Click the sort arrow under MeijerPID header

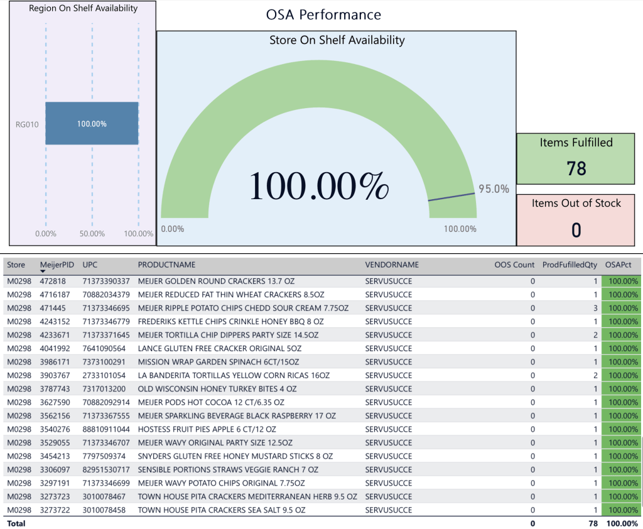[43, 271]
